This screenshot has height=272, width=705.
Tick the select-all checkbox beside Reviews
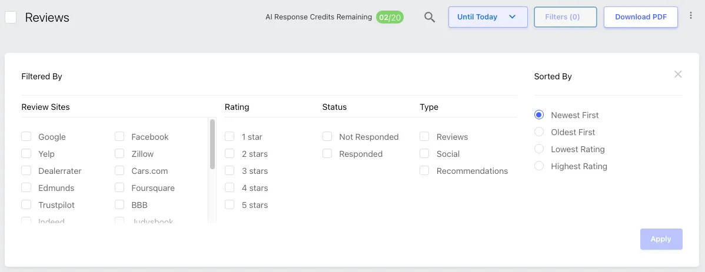click(11, 18)
